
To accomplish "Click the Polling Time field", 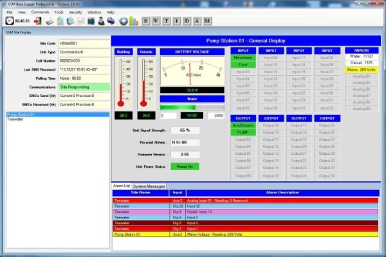I will point(84,78).
